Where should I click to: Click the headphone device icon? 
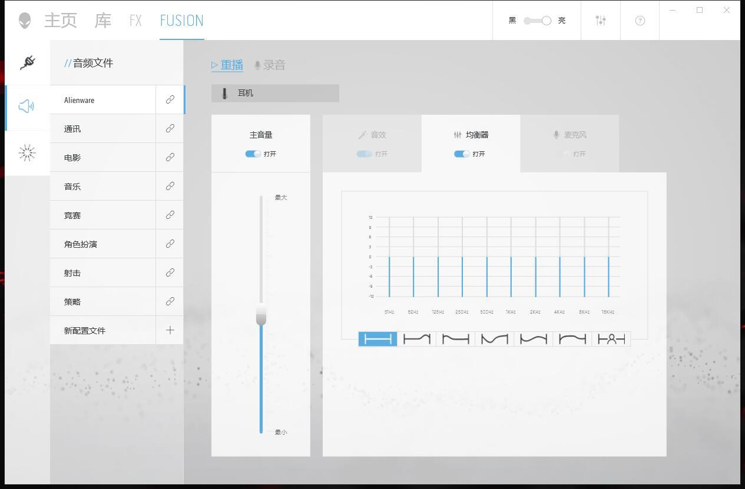(224, 94)
